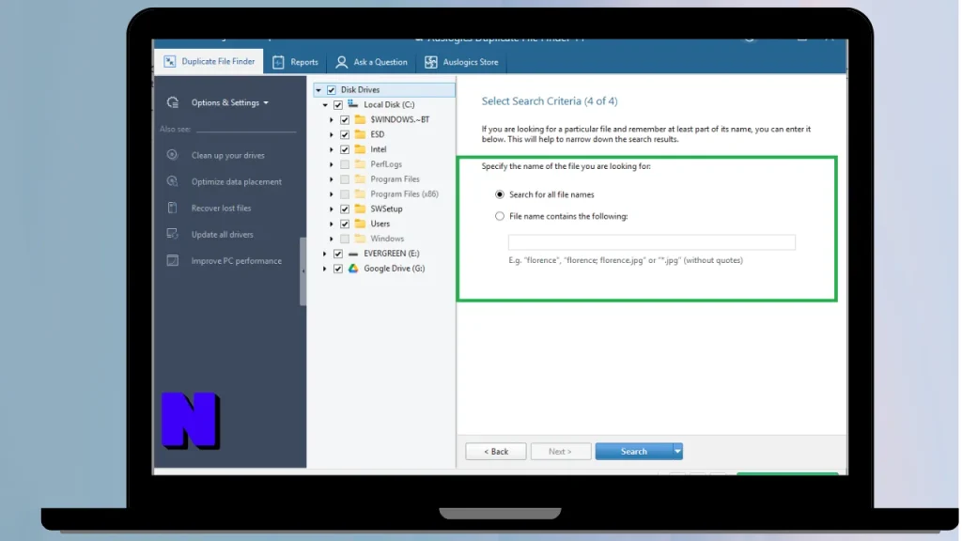Expand the $WINDOWS.~BT folder
This screenshot has height=541, width=962.
point(332,119)
